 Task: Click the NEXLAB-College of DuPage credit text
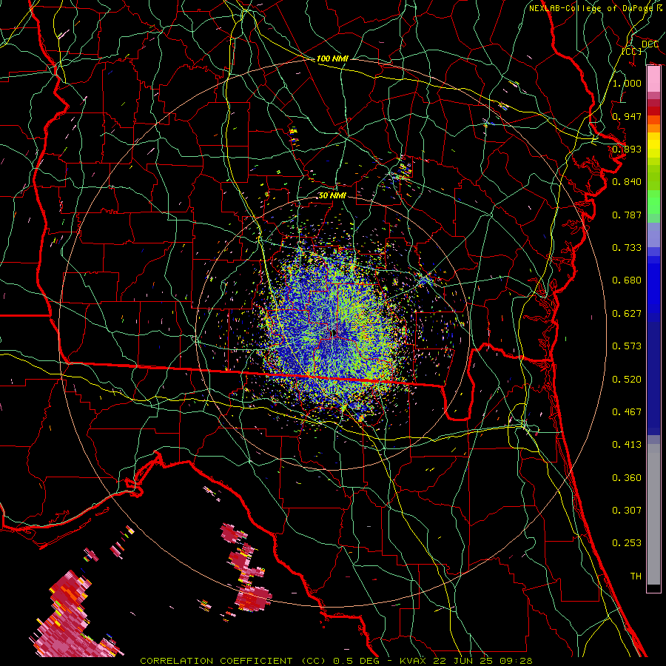click(596, 8)
